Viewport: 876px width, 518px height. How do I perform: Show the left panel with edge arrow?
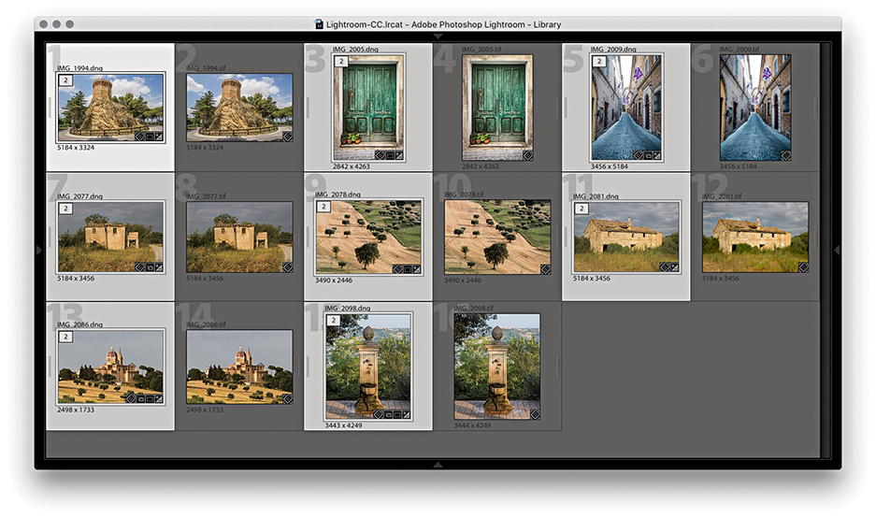[38, 250]
